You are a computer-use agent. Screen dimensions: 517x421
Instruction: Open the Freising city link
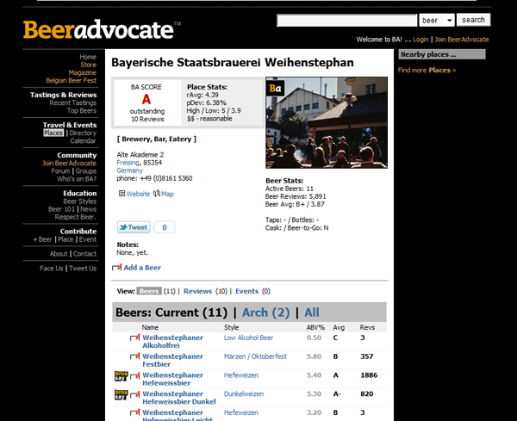(128, 163)
